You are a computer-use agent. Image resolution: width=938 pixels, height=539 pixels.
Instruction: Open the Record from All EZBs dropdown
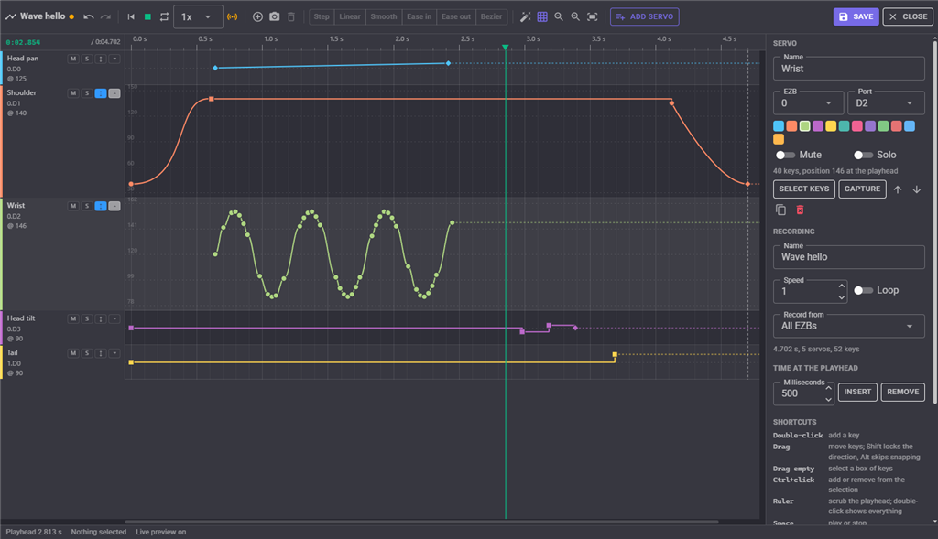(x=849, y=327)
